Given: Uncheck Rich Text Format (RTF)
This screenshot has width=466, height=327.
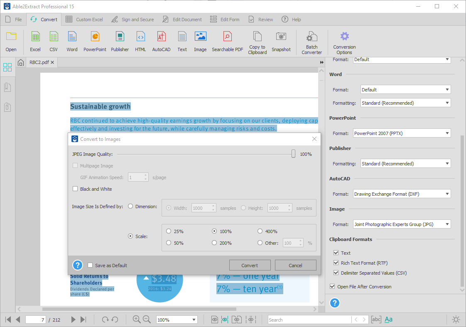Looking at the screenshot, I should pos(336,263).
